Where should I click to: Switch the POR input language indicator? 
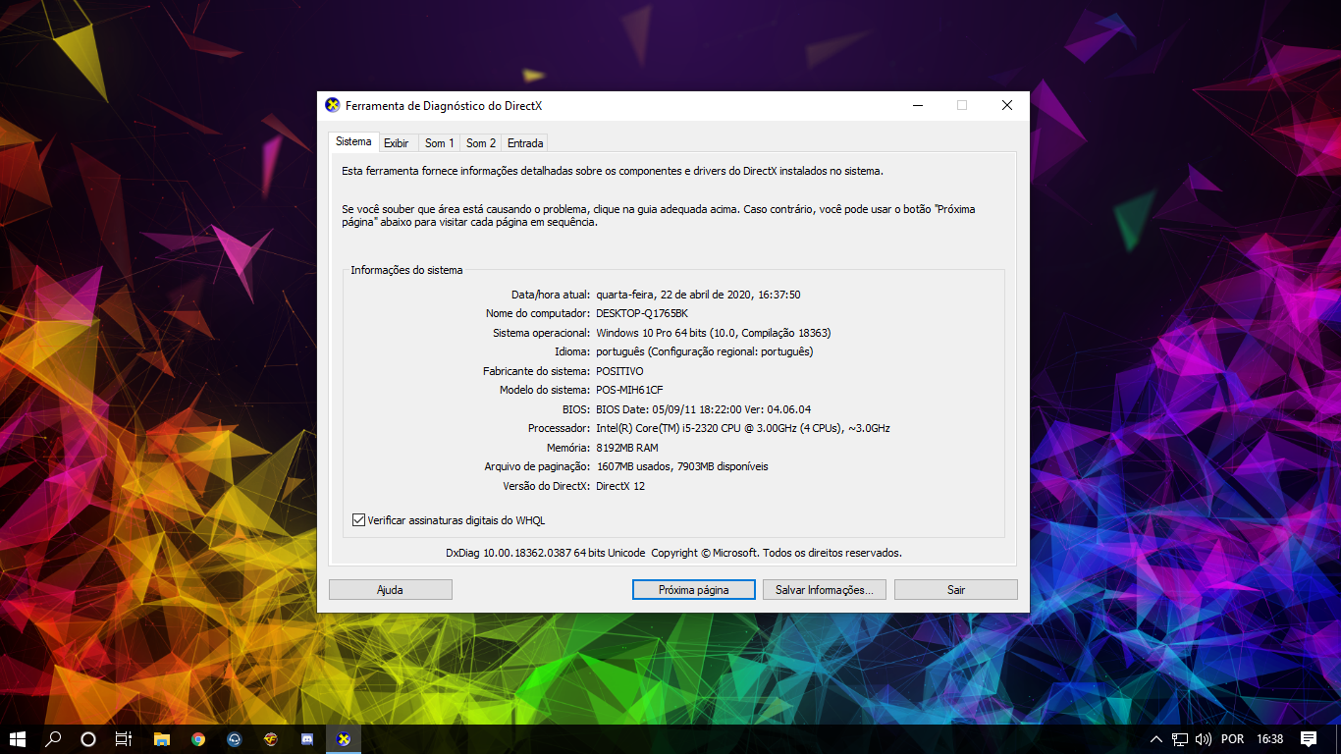click(x=1233, y=739)
